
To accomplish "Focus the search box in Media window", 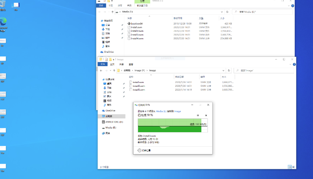I will 262,12.
